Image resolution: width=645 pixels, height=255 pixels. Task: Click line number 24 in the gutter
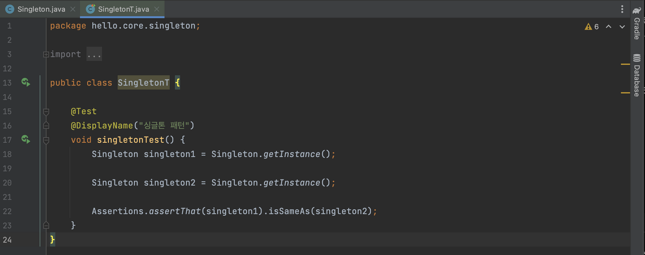click(x=7, y=239)
